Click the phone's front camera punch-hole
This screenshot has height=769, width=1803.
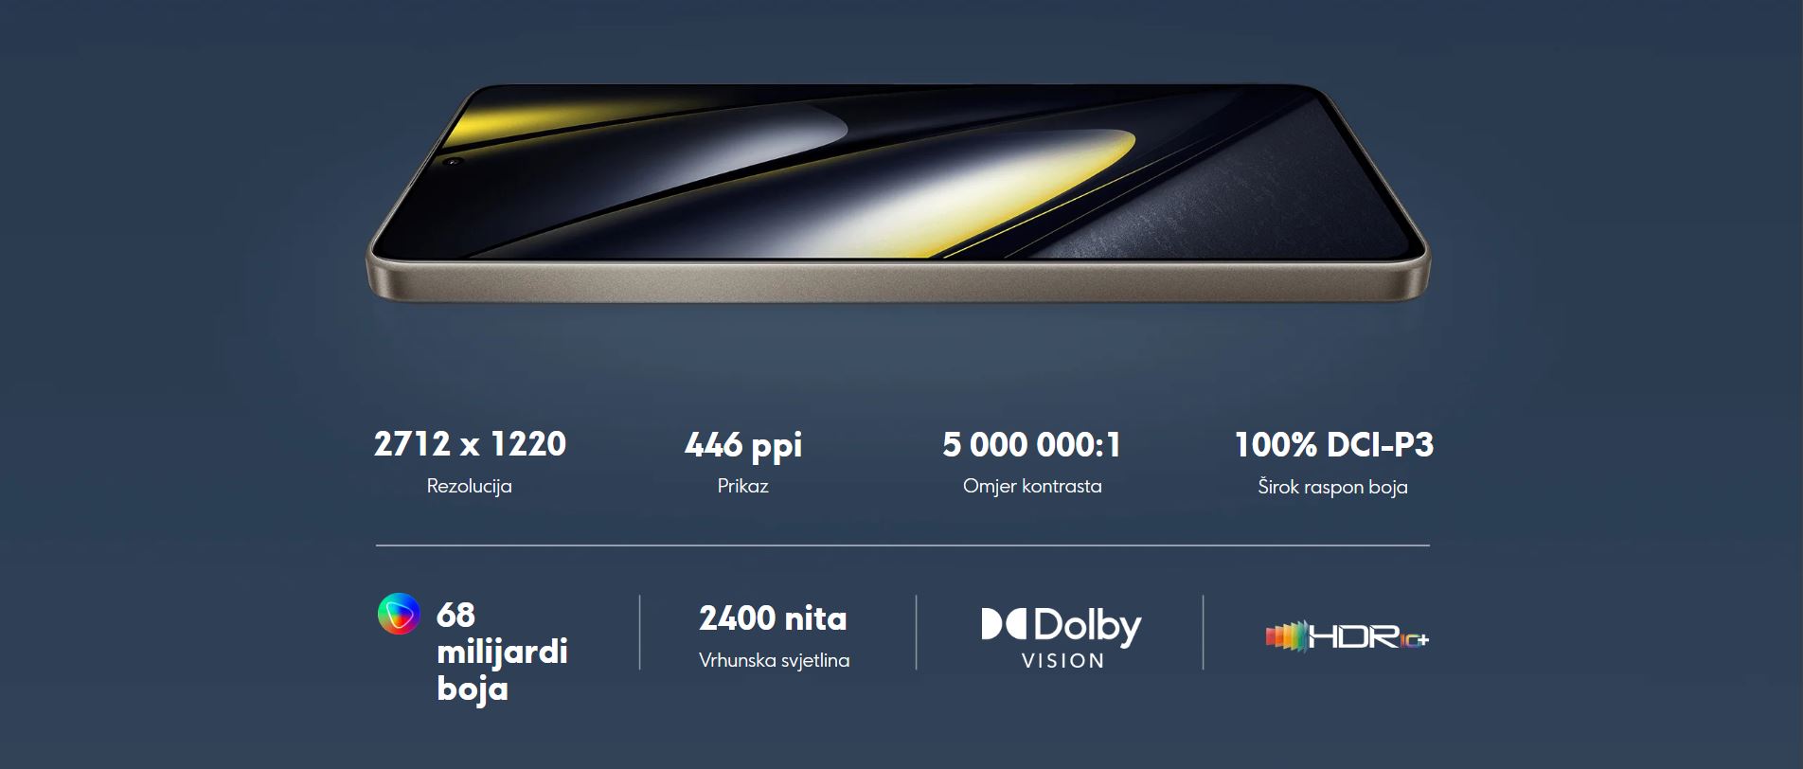453,162
